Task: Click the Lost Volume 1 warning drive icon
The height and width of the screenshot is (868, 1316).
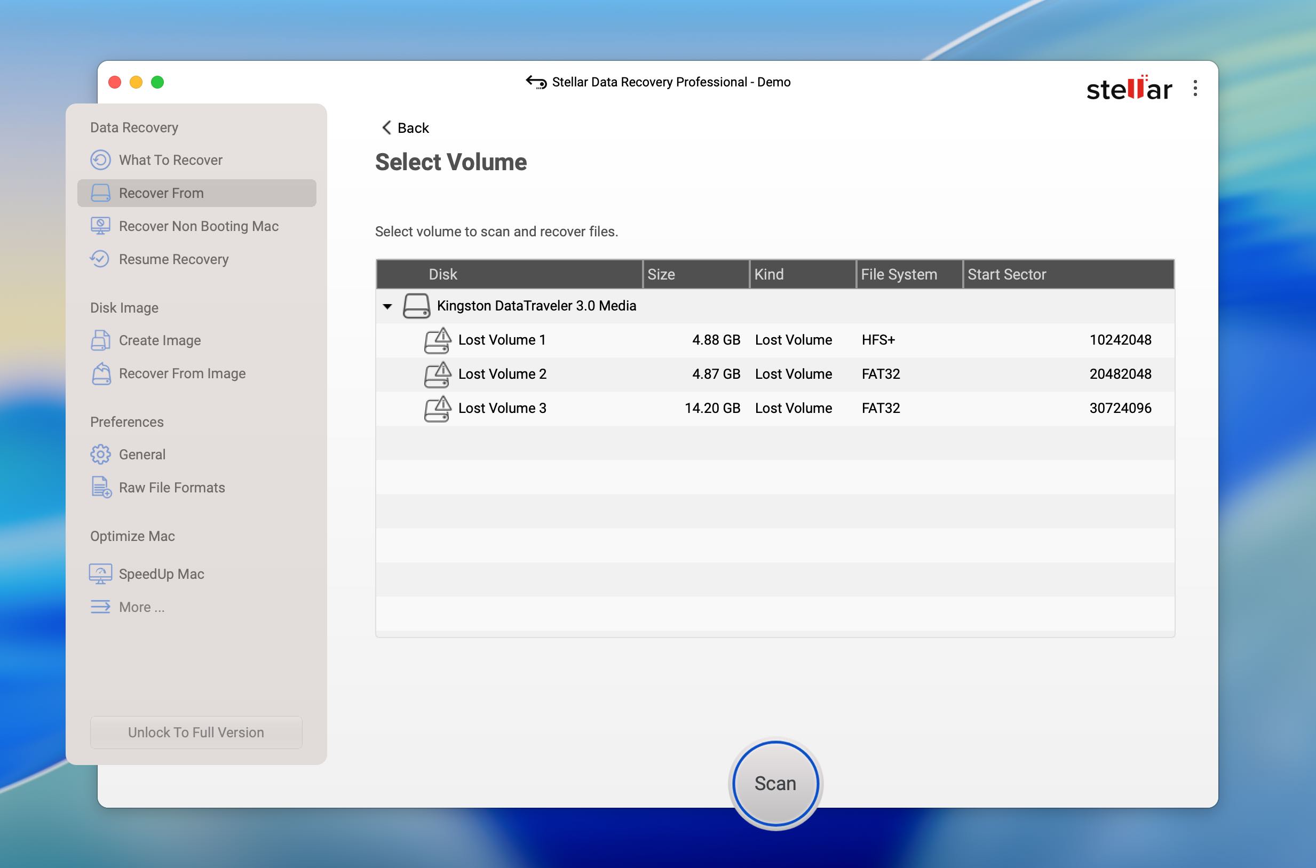Action: [x=438, y=340]
